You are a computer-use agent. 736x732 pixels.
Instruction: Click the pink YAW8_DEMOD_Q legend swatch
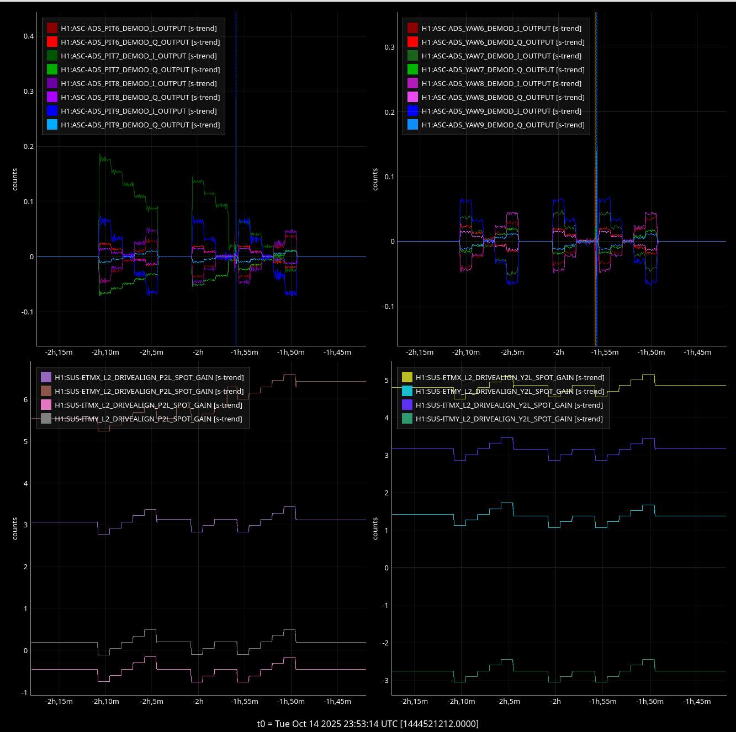point(412,97)
